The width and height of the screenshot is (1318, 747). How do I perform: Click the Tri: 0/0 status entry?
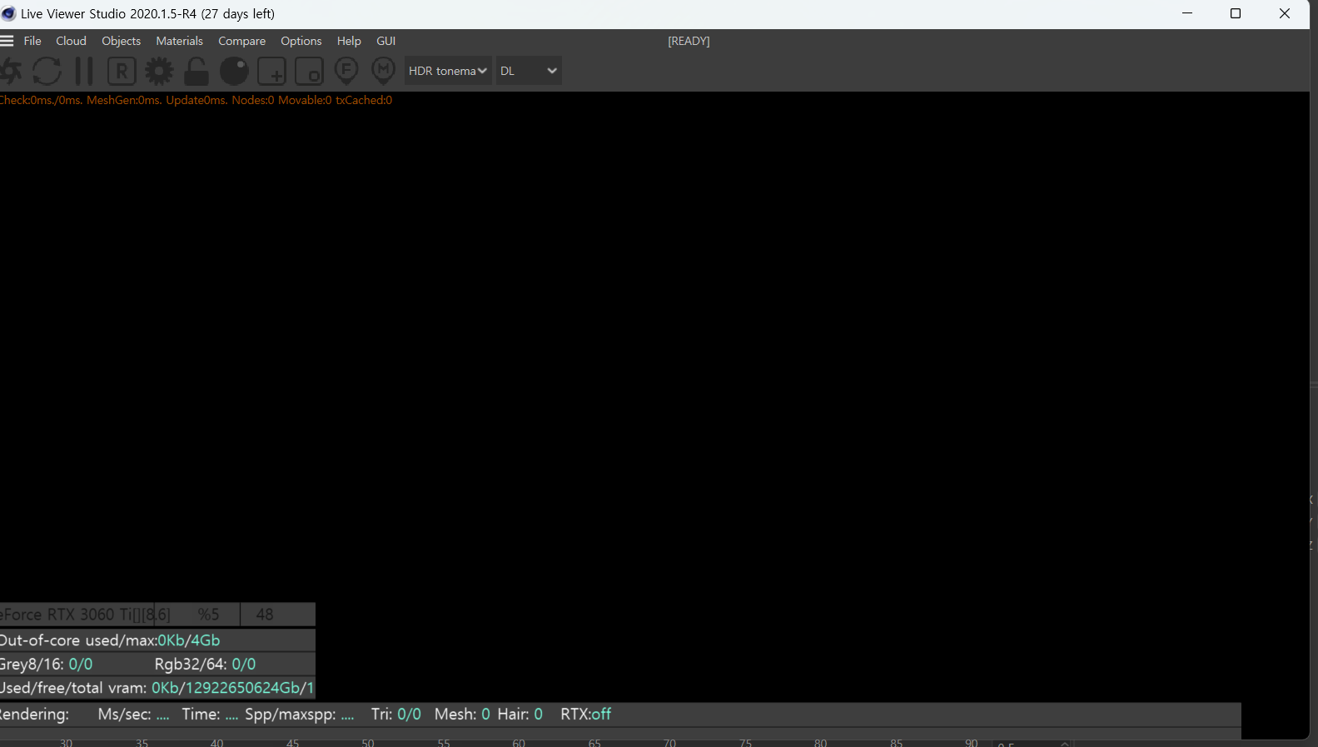tap(396, 715)
